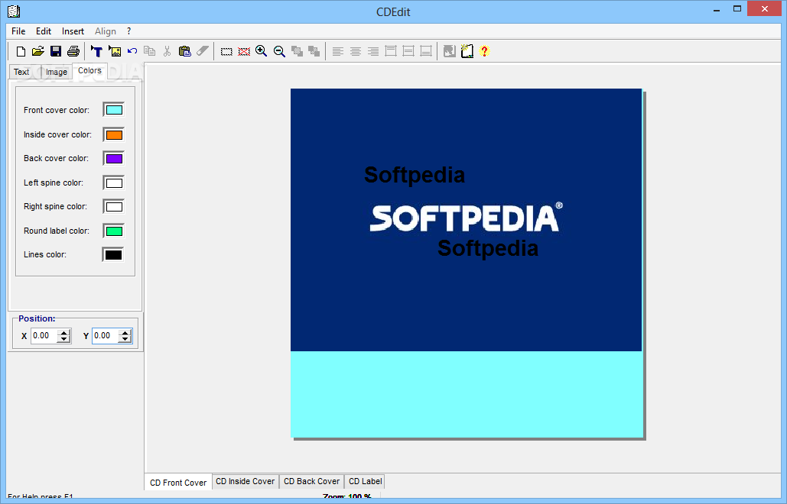Screen dimensions: 787x504
Task: Paste from clipboard using the toolbar icon
Action: point(185,51)
